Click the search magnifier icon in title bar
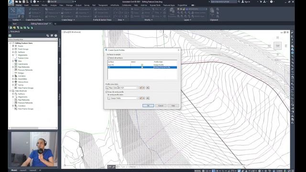Screen dimensions: 306x172 (x=239, y=1)
